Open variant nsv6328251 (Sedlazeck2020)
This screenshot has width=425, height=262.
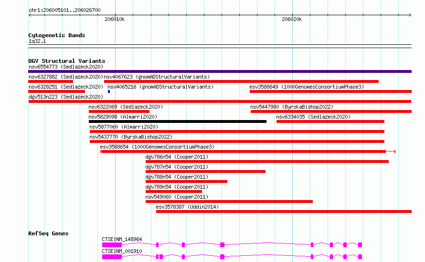point(66,87)
